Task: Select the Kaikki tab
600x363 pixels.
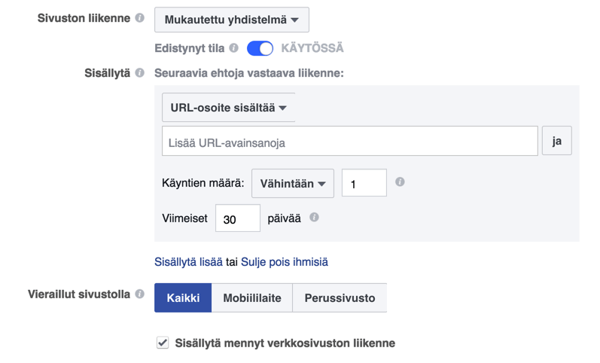Action: pyautogui.click(x=183, y=298)
